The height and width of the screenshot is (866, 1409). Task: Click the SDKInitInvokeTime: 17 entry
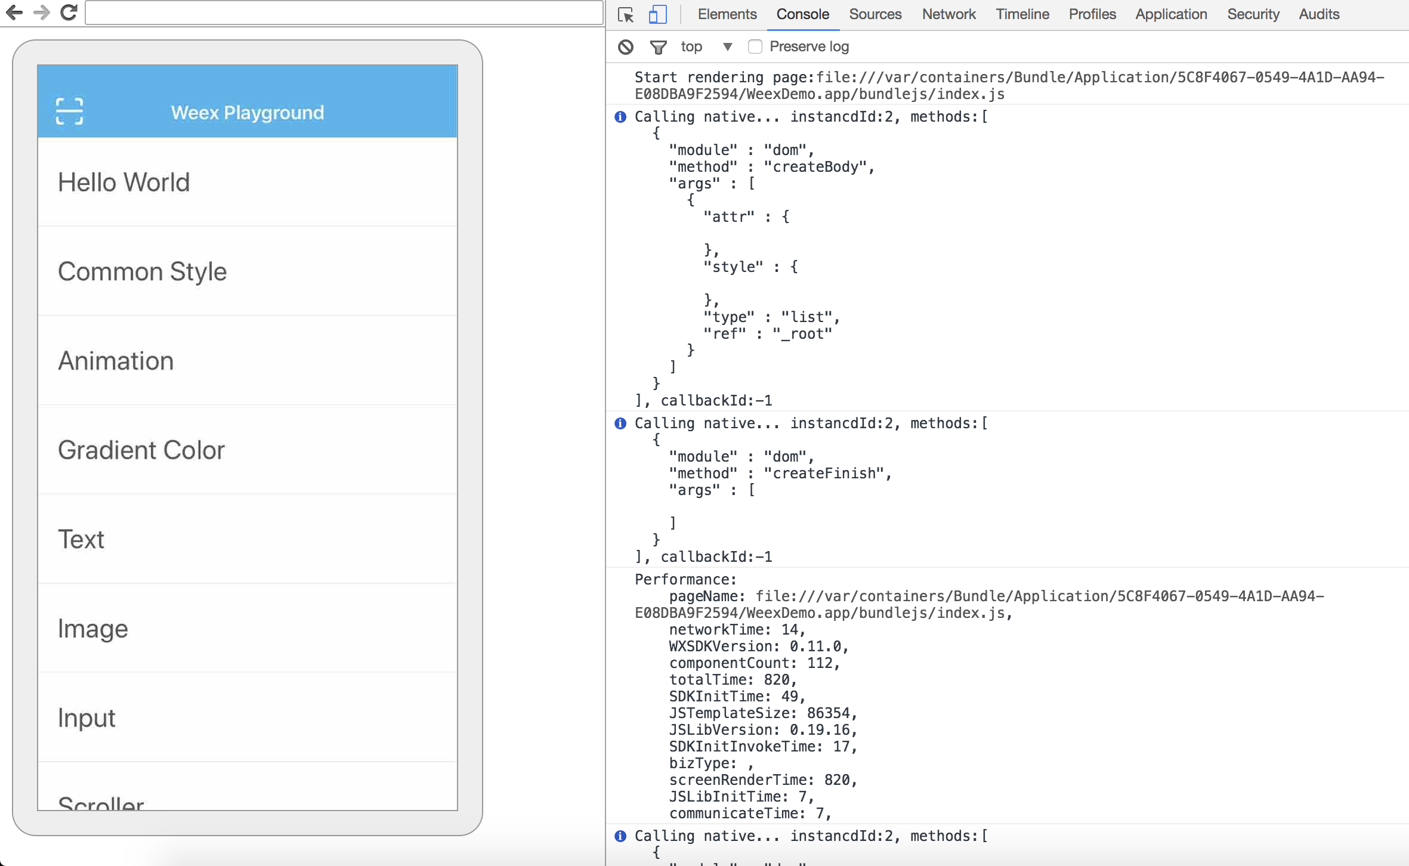(x=763, y=747)
